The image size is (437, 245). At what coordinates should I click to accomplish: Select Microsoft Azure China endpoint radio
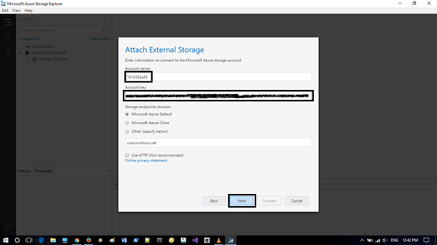(127, 123)
